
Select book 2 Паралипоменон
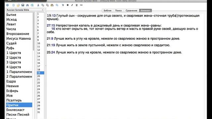pyautogui.click(x=19, y=76)
